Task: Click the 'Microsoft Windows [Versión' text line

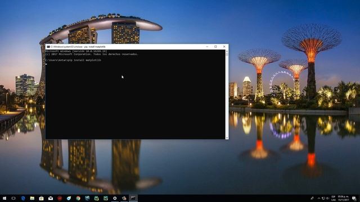Action: pyautogui.click(x=76, y=51)
